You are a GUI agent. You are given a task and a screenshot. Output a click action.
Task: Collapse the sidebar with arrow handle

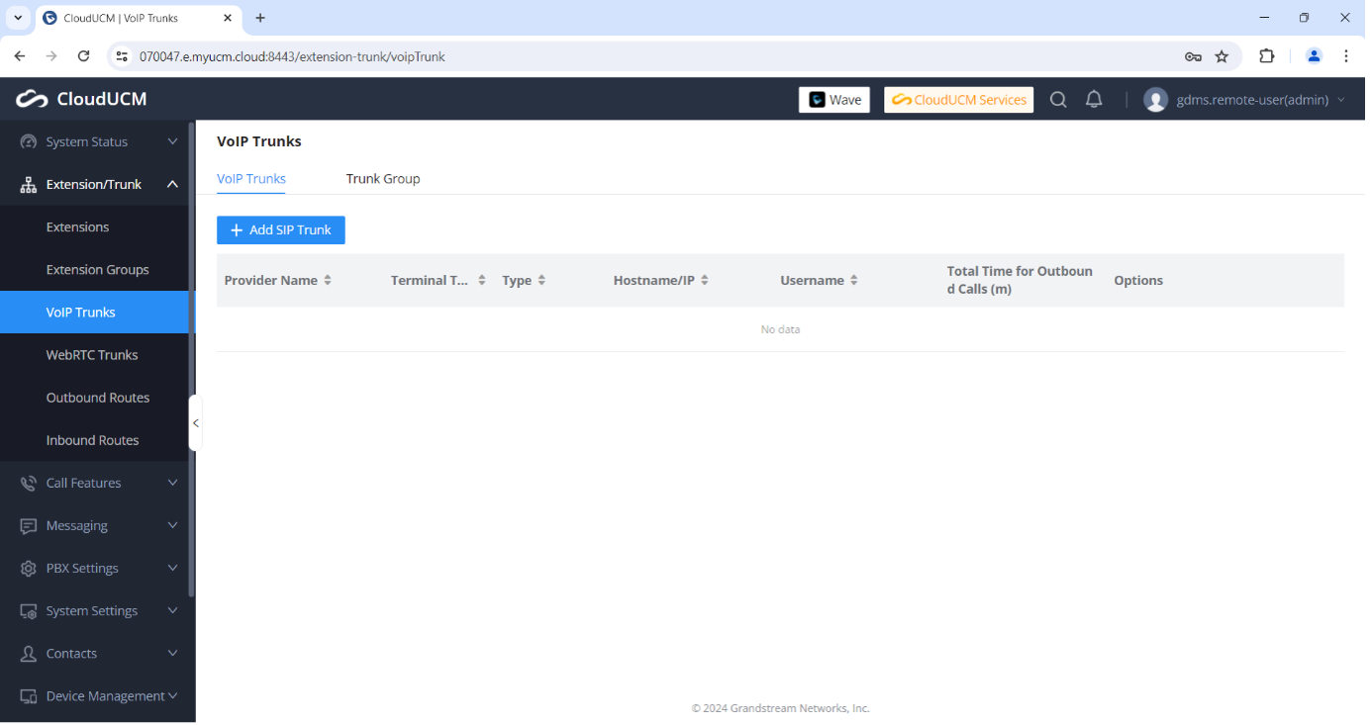(x=195, y=423)
